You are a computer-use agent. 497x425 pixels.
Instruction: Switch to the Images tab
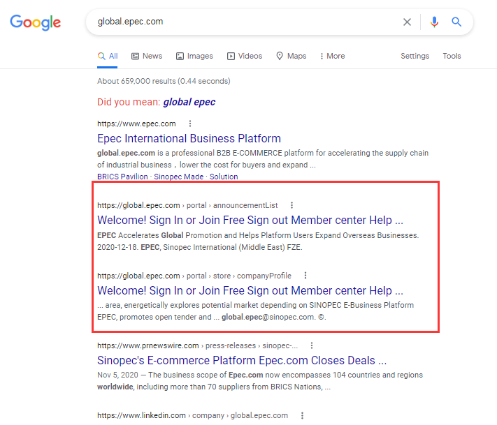coord(194,56)
